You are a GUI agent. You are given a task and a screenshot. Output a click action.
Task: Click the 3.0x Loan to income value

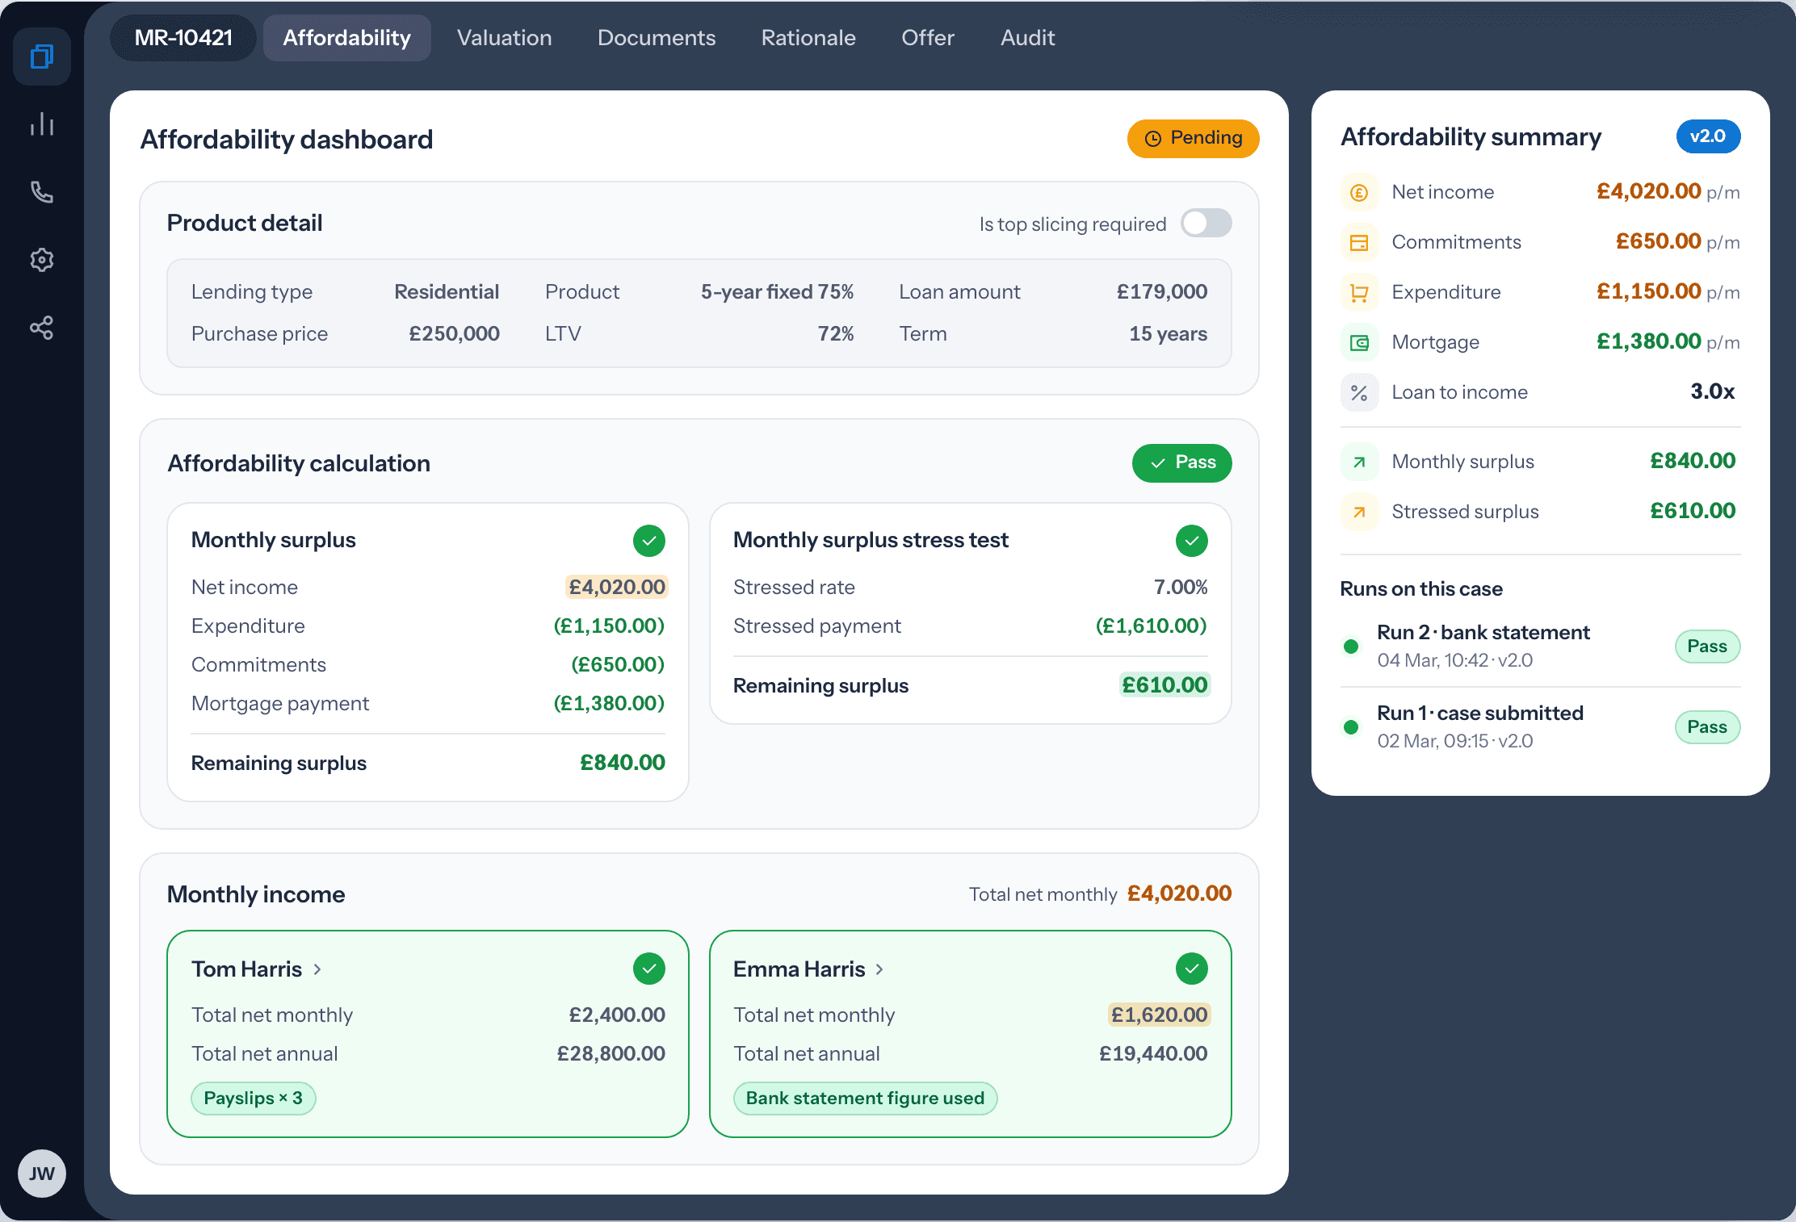[x=1712, y=392]
